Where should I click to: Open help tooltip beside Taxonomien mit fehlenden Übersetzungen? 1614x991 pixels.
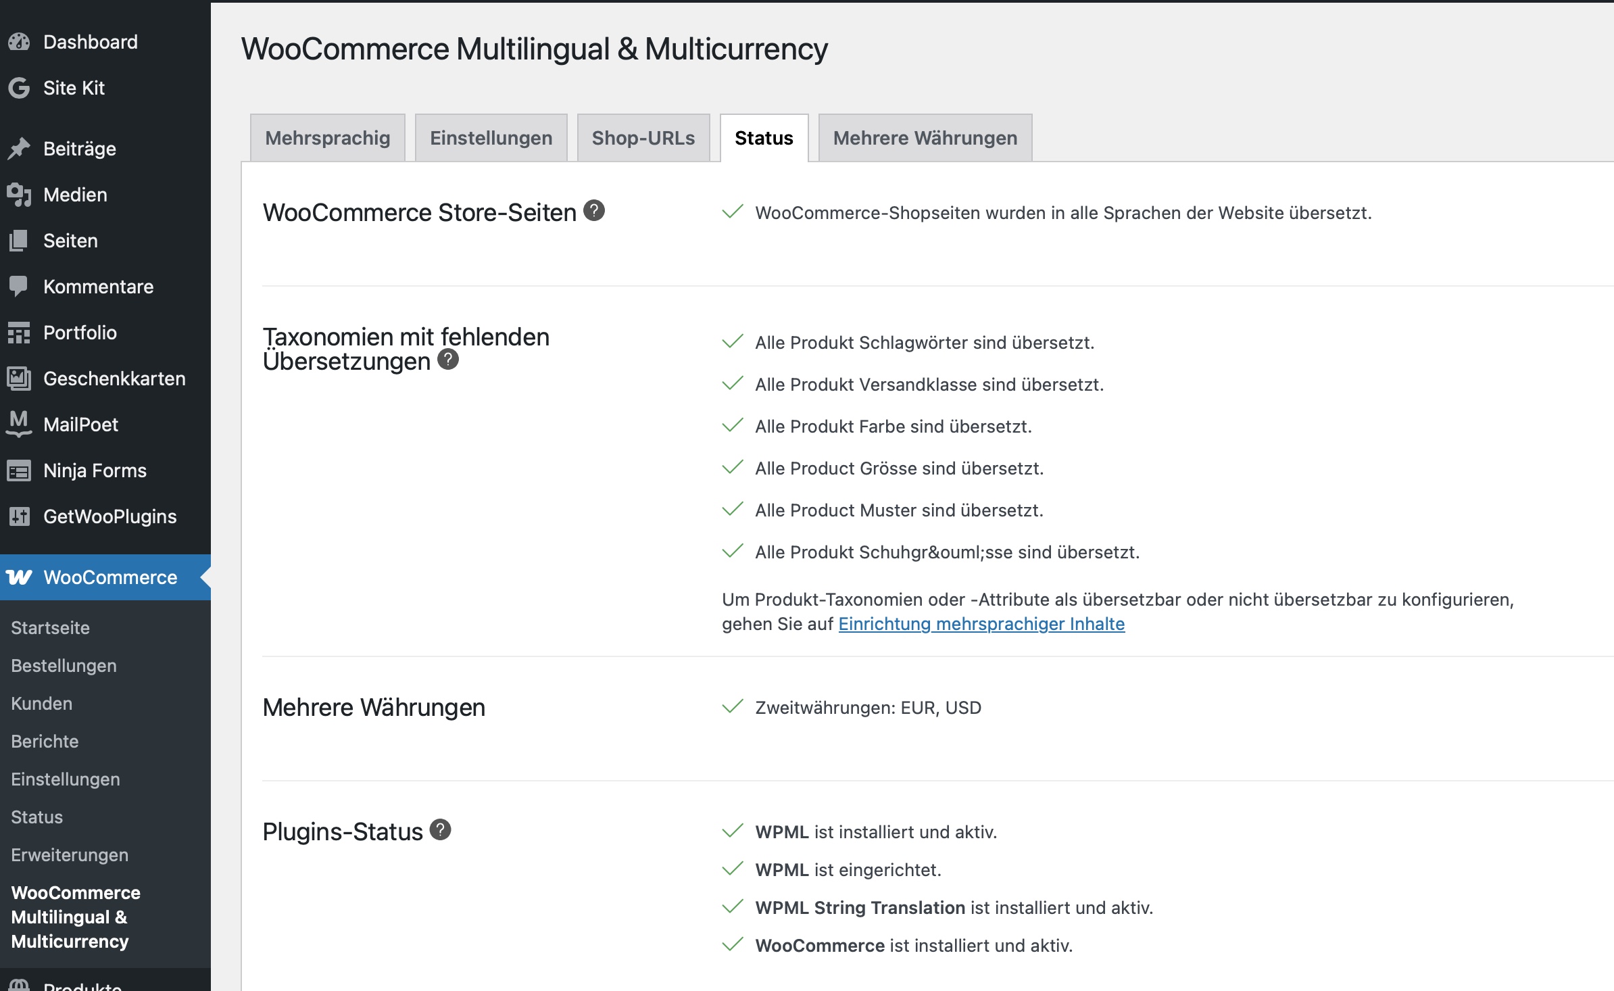tap(447, 360)
